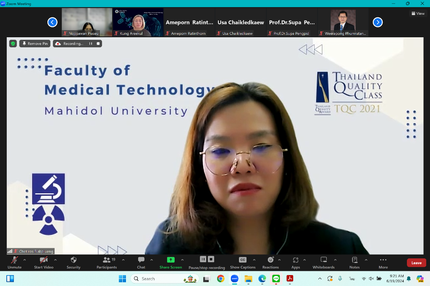Open the green encryption shield info

tap(13, 44)
